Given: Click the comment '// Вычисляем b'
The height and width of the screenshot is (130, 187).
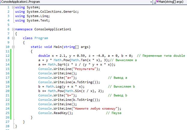Looking at the screenshot, I should click(x=121, y=87).
